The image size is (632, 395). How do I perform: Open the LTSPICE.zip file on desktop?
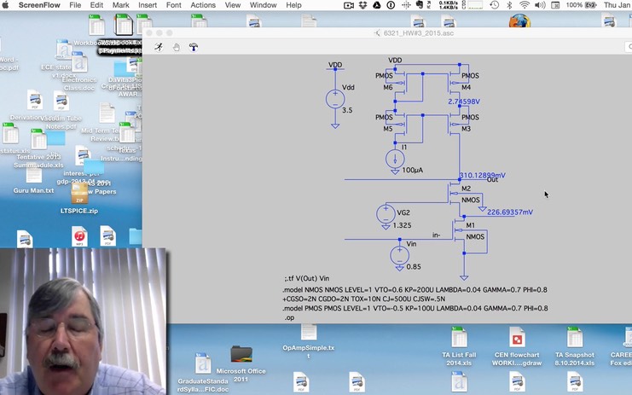click(x=78, y=195)
